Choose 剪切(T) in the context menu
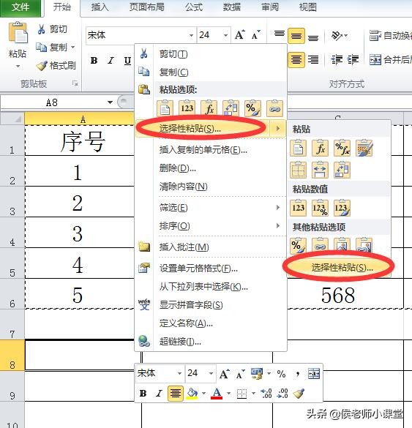Image resolution: width=412 pixels, height=428 pixels. click(x=211, y=54)
